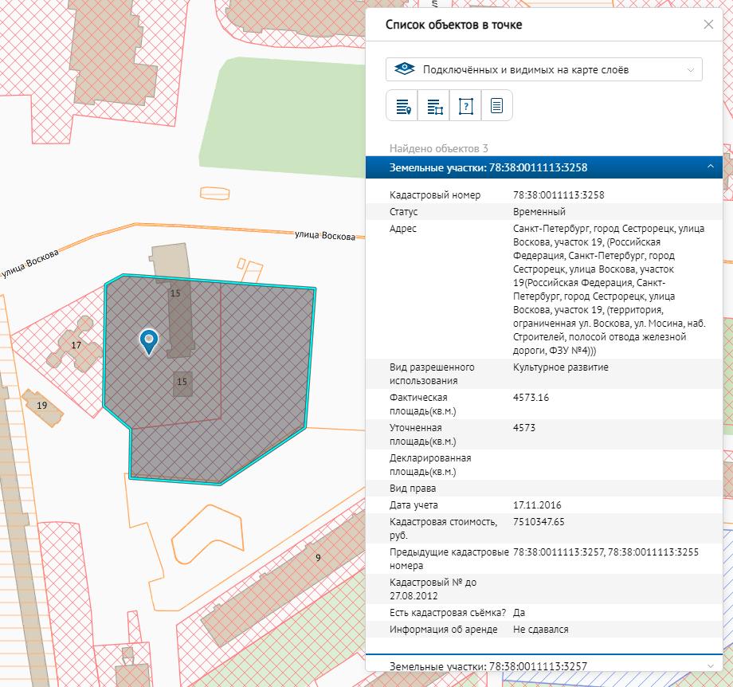Click the green park area on map
733x687 pixels.
[285, 117]
